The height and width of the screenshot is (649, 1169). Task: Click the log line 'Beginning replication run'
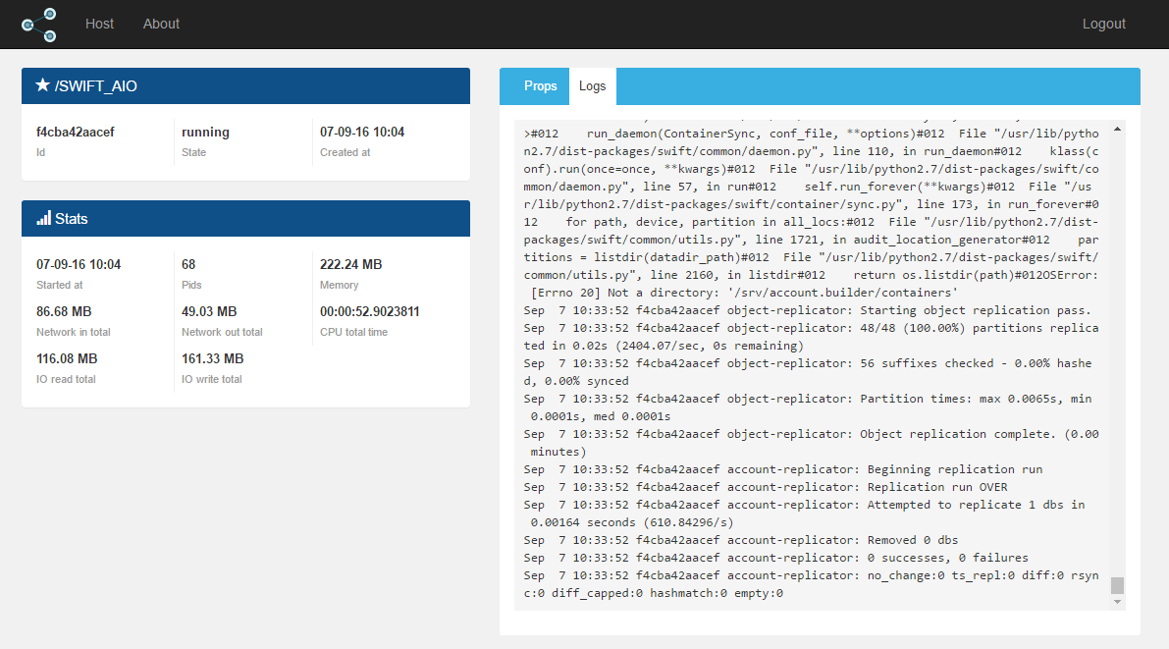click(783, 469)
